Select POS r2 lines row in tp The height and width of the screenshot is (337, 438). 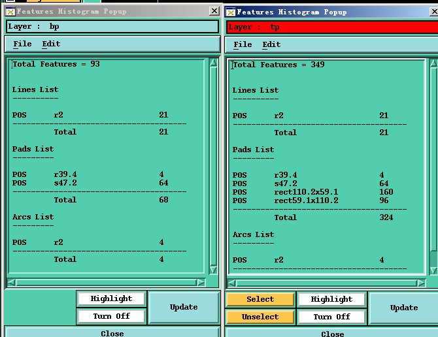point(311,115)
